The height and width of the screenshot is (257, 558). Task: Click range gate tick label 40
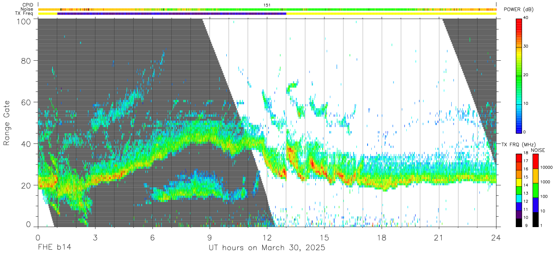[x=26, y=144]
